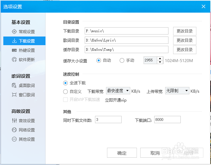
Task: Click the document icon beside 桌面歌词
Action: tap(14, 85)
